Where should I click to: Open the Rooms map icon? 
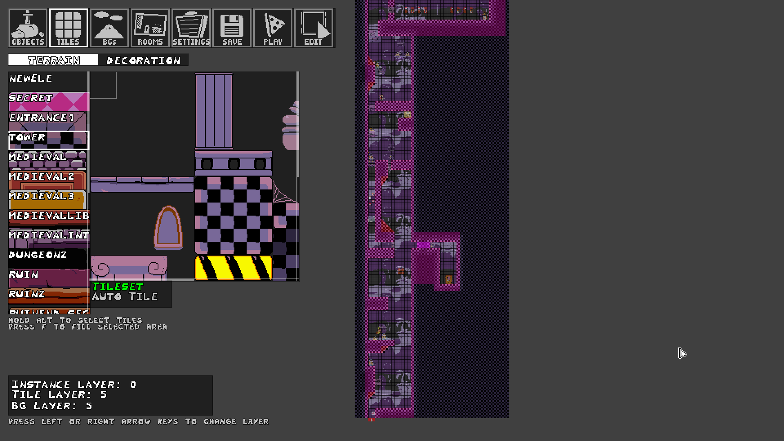point(150,28)
